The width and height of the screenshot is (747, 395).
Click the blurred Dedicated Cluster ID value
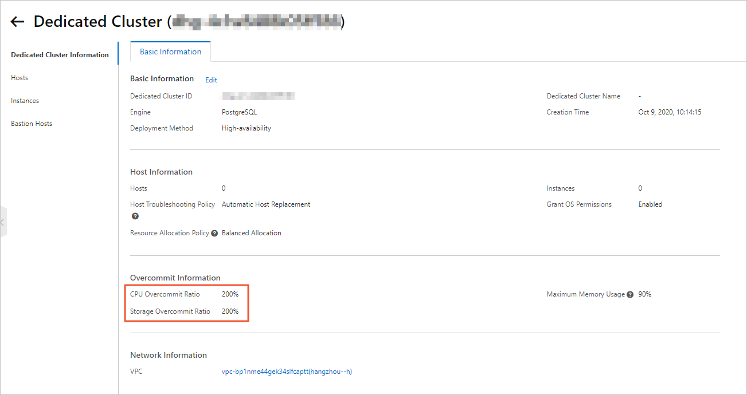tap(258, 96)
